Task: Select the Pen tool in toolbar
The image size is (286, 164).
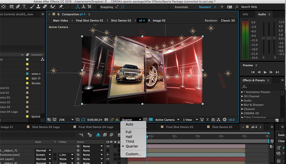Action: pos(18,6)
